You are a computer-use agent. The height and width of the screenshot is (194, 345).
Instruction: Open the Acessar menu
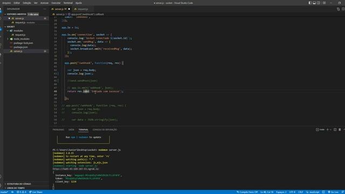coord(44,3)
